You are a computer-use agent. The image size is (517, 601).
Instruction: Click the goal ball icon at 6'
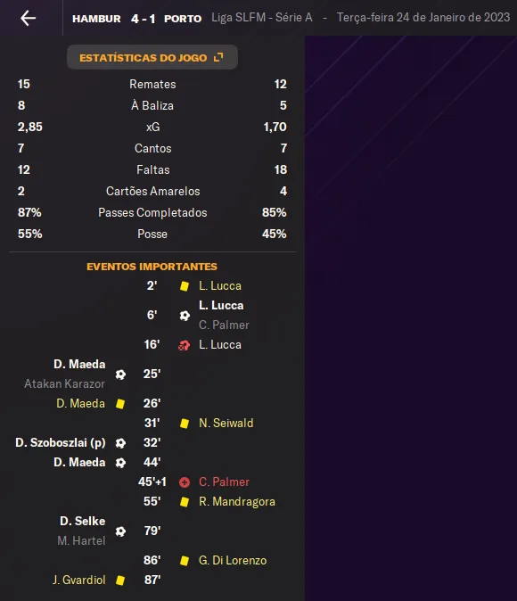[185, 316]
